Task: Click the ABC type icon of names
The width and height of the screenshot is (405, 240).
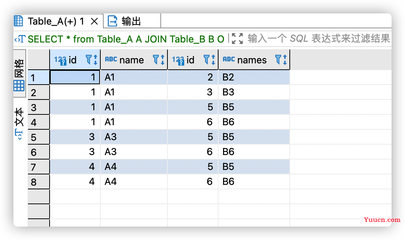Action: 229,59
